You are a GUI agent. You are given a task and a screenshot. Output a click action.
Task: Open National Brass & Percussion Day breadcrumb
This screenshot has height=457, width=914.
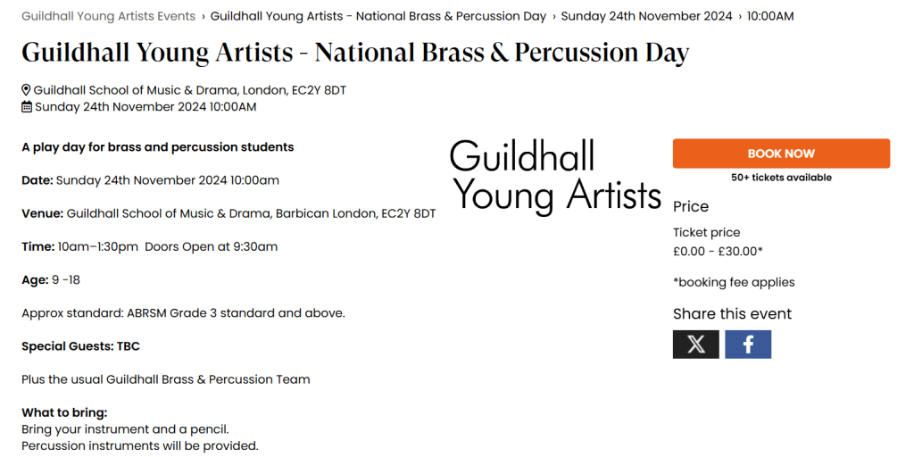(378, 16)
